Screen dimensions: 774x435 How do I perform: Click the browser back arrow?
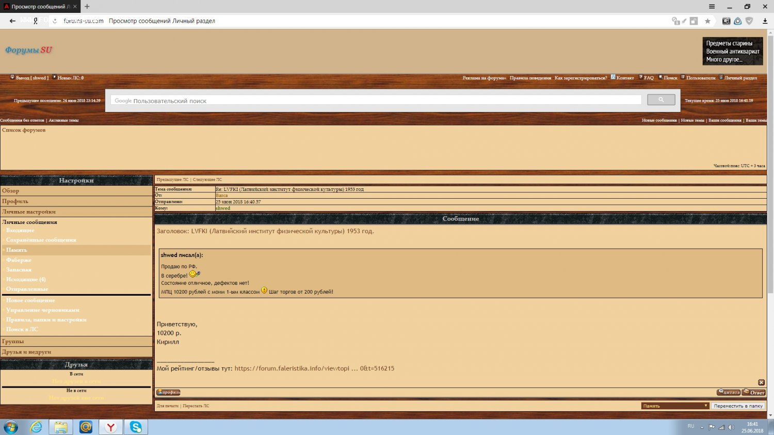(x=12, y=21)
